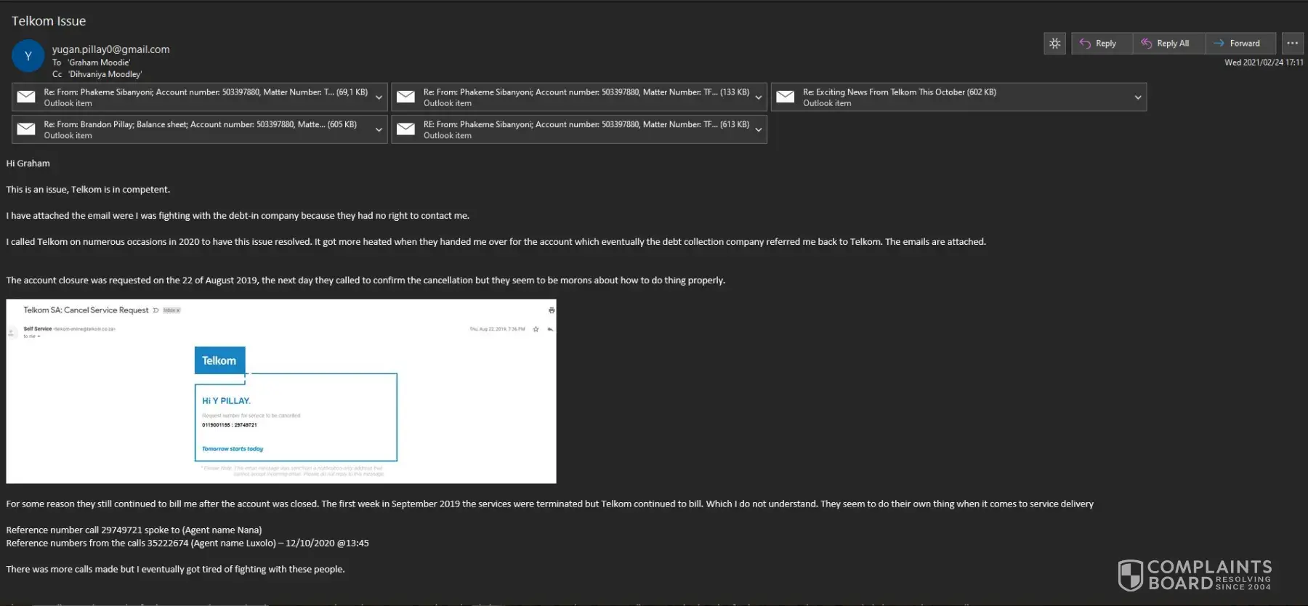Open dropdown for the 602 KB attachment

[x=1138, y=97]
